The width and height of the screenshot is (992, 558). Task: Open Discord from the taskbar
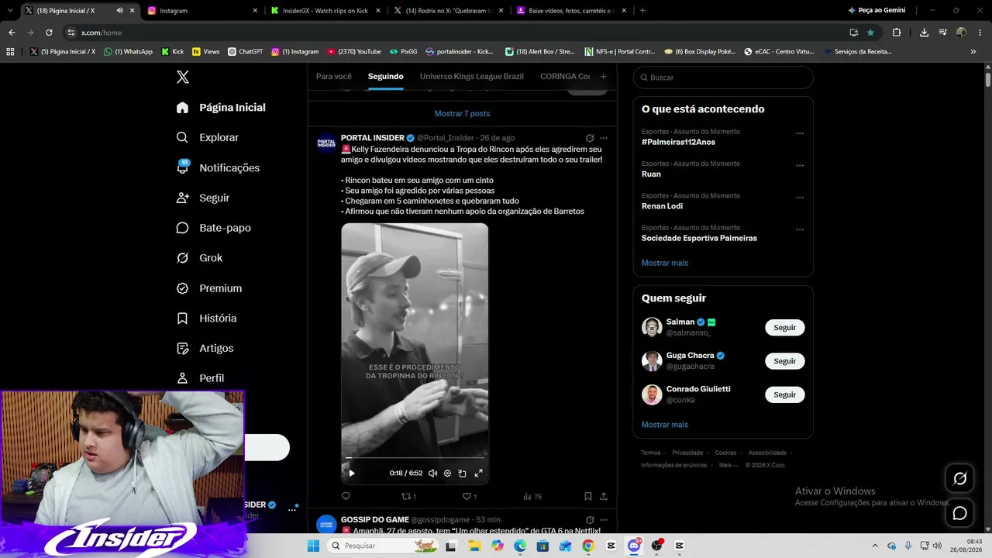pos(634,546)
